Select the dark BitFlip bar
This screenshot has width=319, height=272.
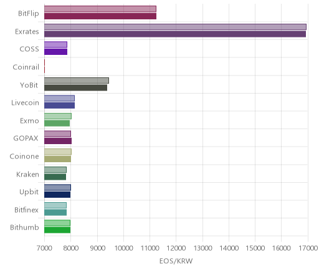coord(100,16)
